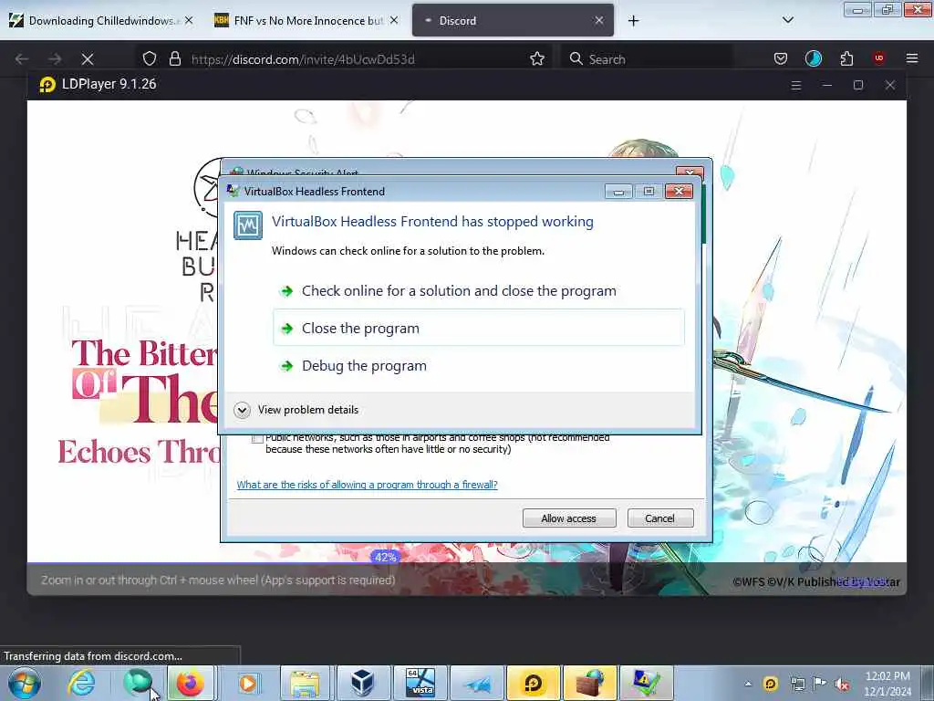Switch to Firefox in the taskbar
The image size is (934, 701).
click(191, 683)
